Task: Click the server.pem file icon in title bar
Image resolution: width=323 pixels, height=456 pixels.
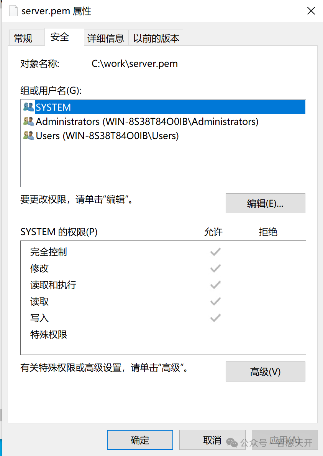Action: 13,11
